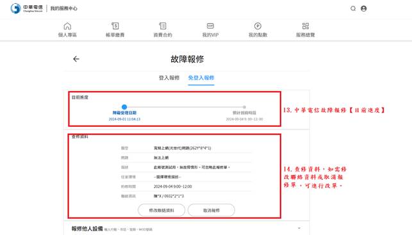
Task: Open 資費合約 contract icon
Action: pyautogui.click(x=163, y=26)
